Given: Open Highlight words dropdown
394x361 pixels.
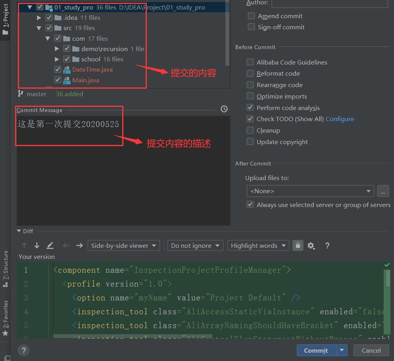Looking at the screenshot, I should (x=258, y=245).
